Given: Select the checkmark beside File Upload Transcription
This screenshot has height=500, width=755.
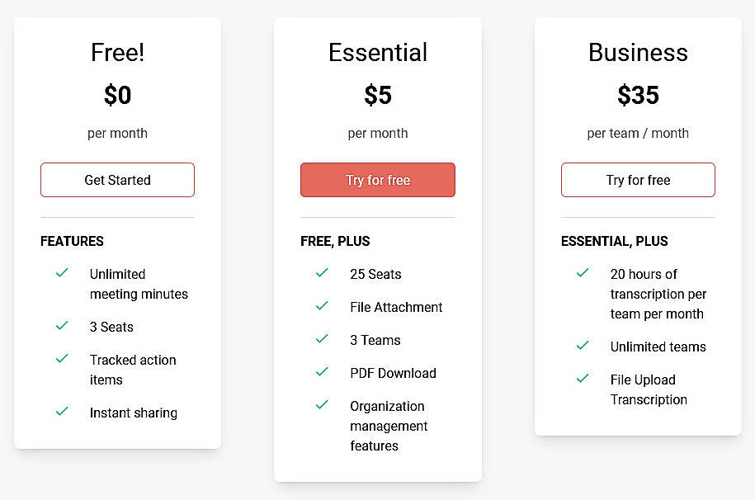Looking at the screenshot, I should (x=583, y=380).
